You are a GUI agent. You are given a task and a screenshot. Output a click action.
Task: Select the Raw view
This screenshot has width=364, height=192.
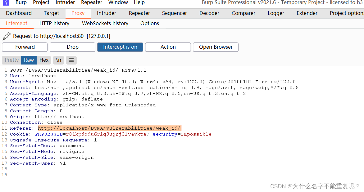pos(29,60)
